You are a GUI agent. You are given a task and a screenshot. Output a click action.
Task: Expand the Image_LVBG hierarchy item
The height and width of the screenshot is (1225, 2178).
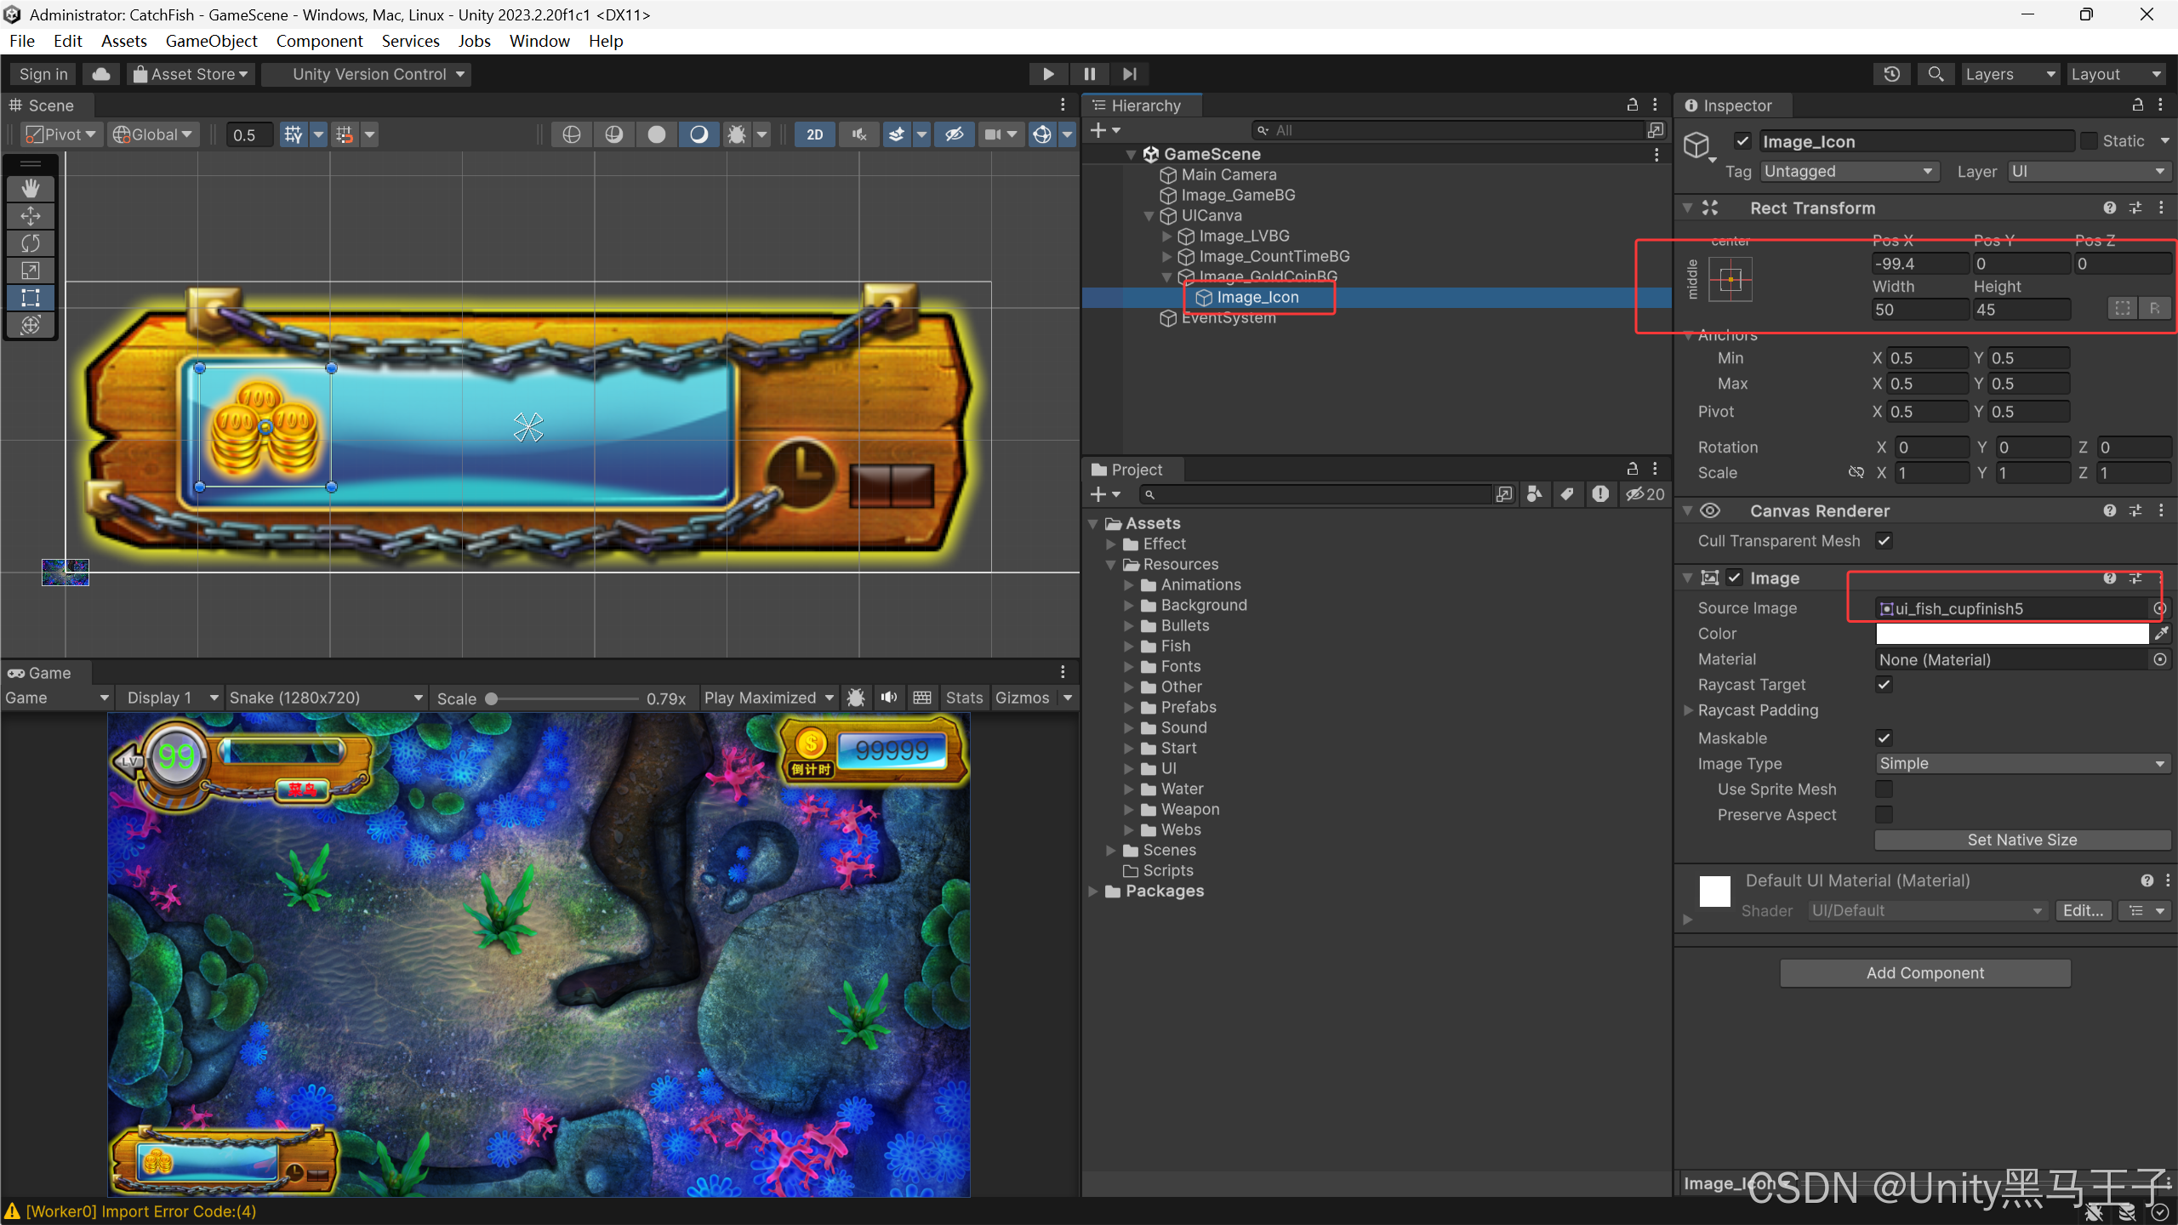[1167, 236]
